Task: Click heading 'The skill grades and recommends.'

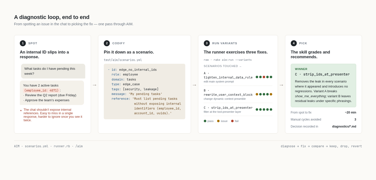Action: (310, 54)
